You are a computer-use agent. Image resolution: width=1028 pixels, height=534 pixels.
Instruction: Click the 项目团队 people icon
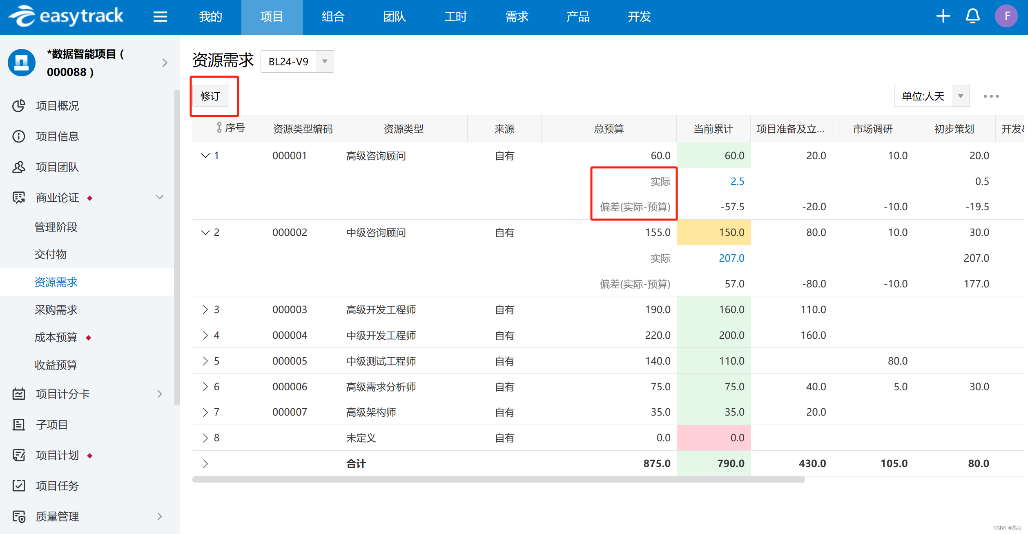tap(19, 167)
